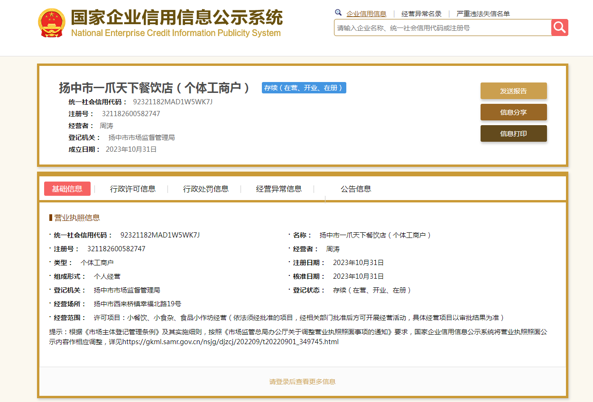Click the 信息分享 button
Image resolution: width=593 pixels, height=402 pixels.
514,112
